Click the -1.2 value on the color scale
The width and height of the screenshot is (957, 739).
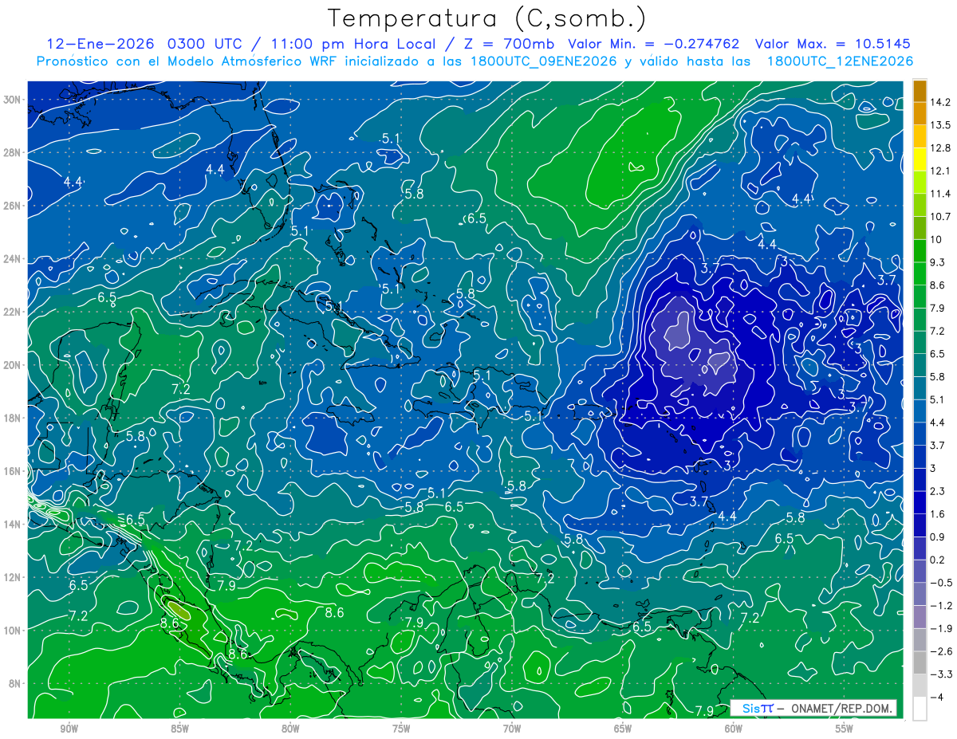tap(940, 606)
